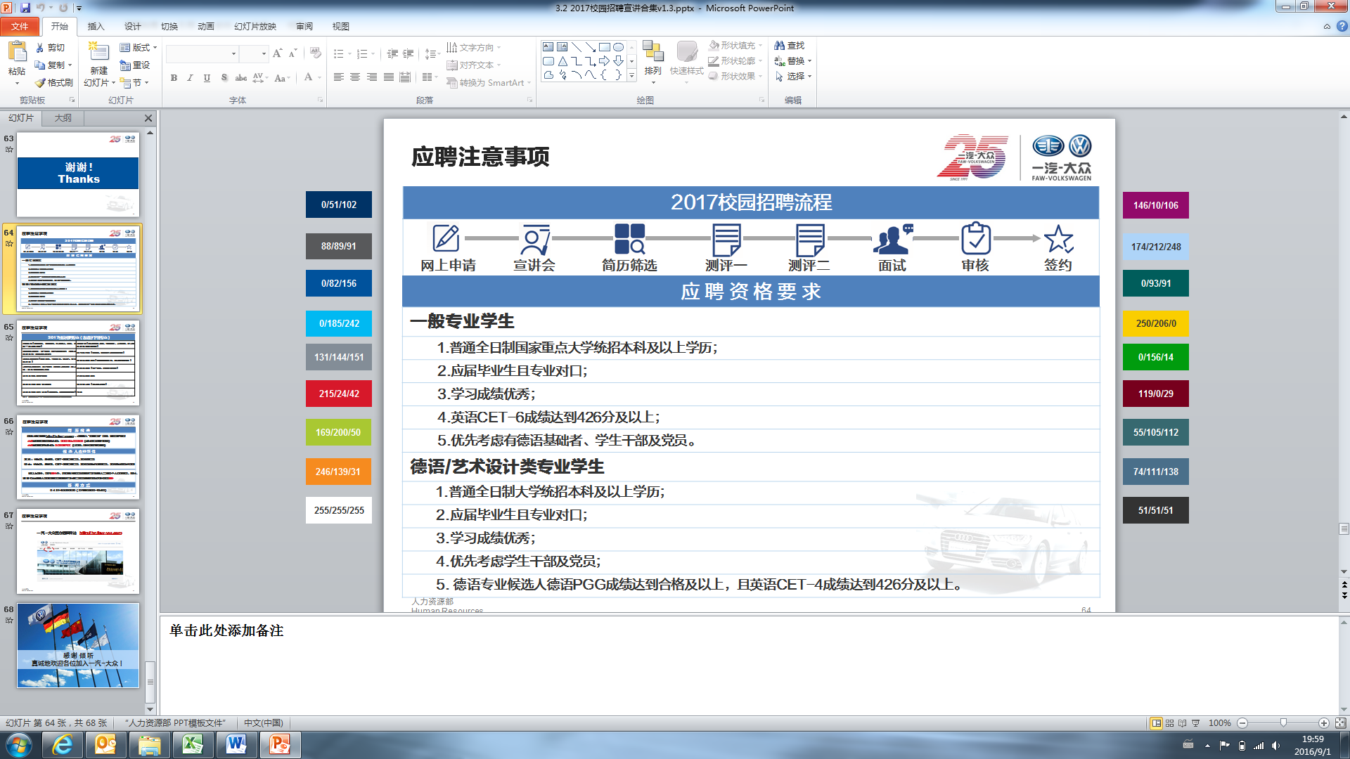Select the rectangle shape in drawing gallery
The height and width of the screenshot is (759, 1350).
pyautogui.click(x=604, y=47)
